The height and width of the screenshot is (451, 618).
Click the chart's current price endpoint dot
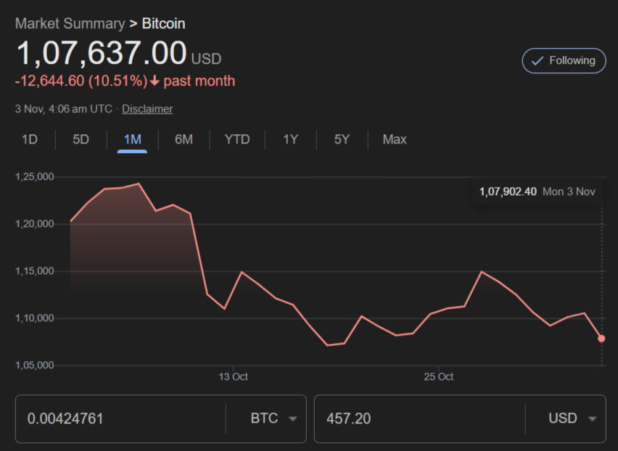pyautogui.click(x=601, y=339)
